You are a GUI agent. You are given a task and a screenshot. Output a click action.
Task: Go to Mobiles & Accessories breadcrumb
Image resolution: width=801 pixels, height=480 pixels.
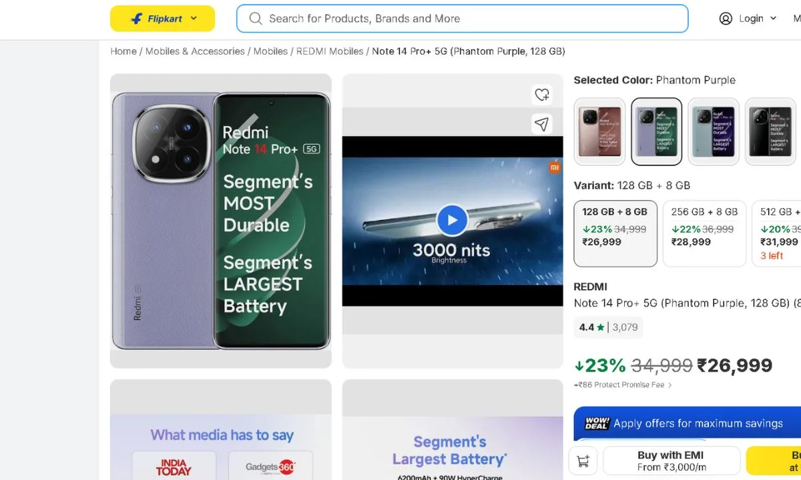(195, 51)
